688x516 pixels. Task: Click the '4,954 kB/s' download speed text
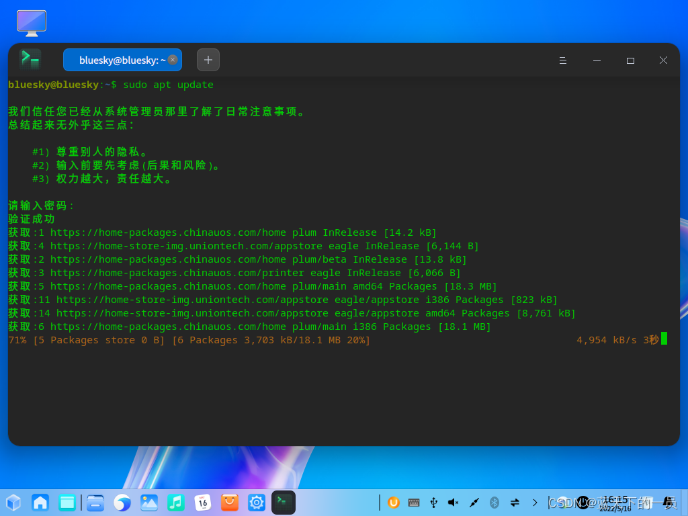coord(607,340)
